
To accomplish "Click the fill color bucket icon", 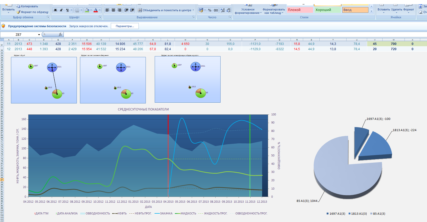I will click(87, 10).
